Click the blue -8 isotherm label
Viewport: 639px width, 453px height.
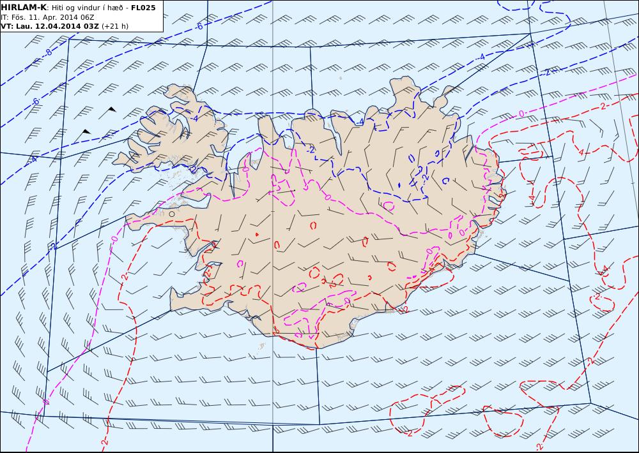pos(49,52)
